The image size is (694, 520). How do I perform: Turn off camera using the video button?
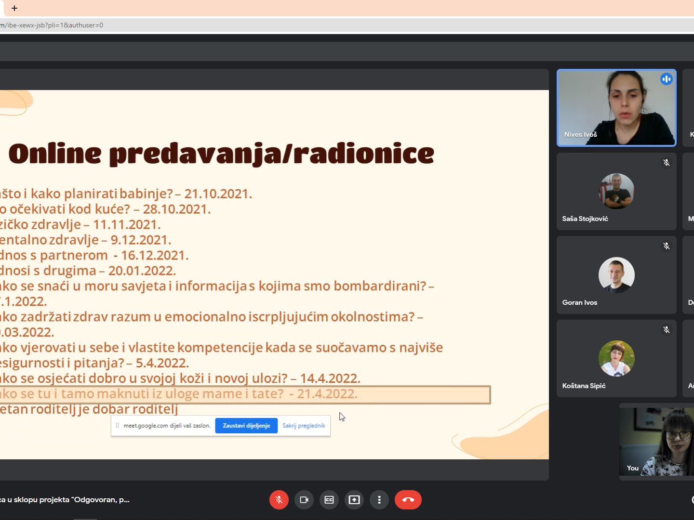point(304,500)
